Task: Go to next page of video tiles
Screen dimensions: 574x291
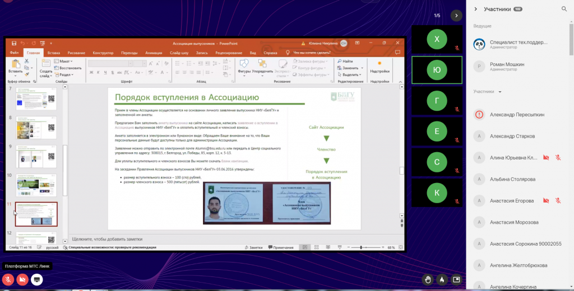Action: [456, 15]
